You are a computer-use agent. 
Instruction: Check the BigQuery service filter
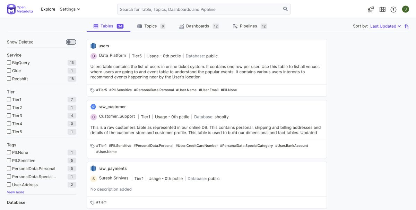pos(9,63)
